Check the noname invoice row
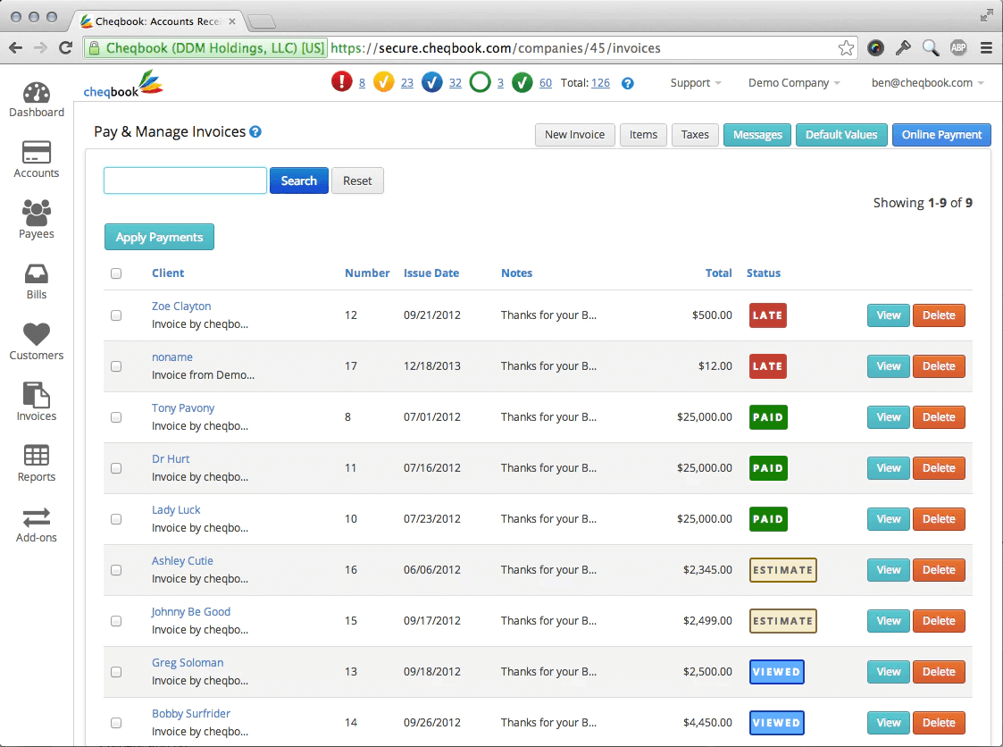Viewport: 1003px width, 747px height. tap(116, 366)
